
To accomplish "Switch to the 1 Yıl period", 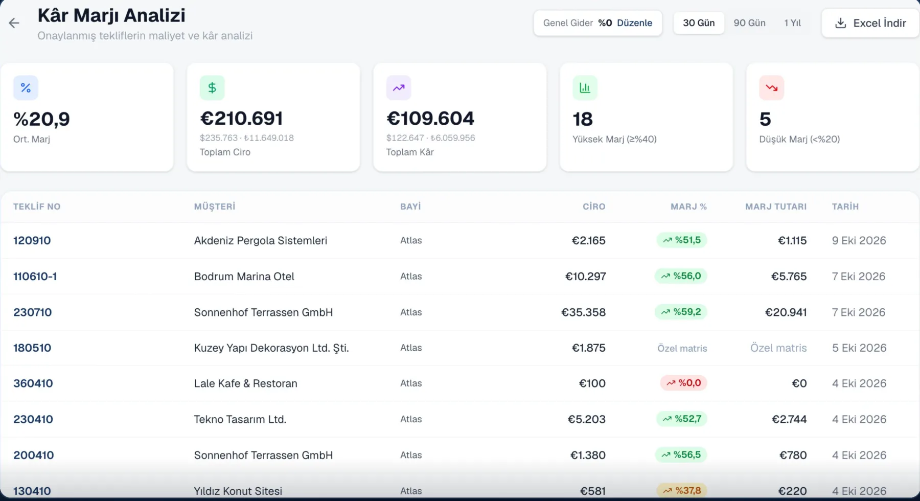I will (x=792, y=23).
